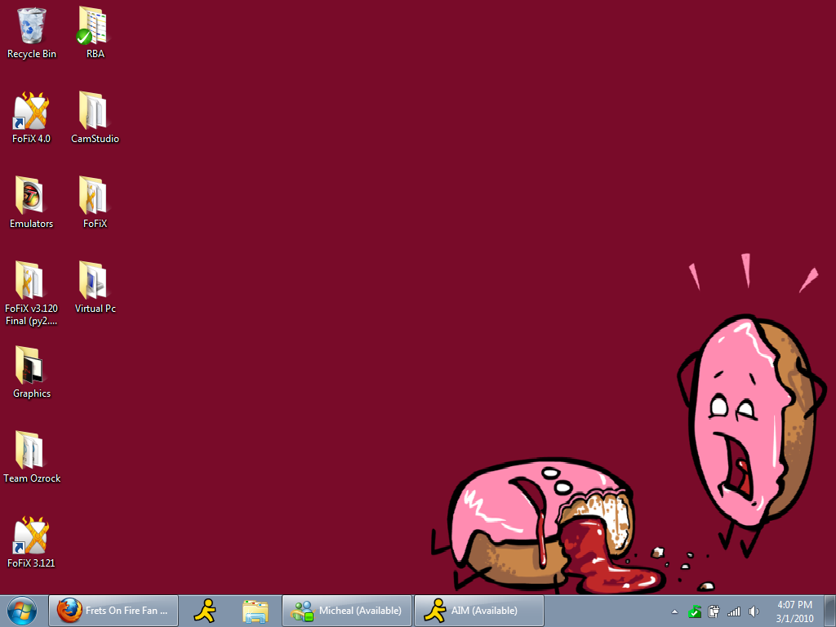Select the Recycle Bin desktop icon
The height and width of the screenshot is (627, 836).
(32, 25)
